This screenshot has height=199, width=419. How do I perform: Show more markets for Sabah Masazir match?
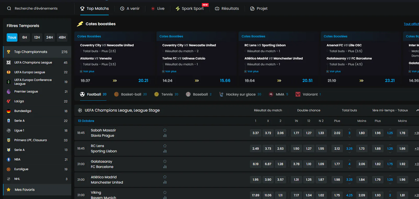[x=417, y=133]
